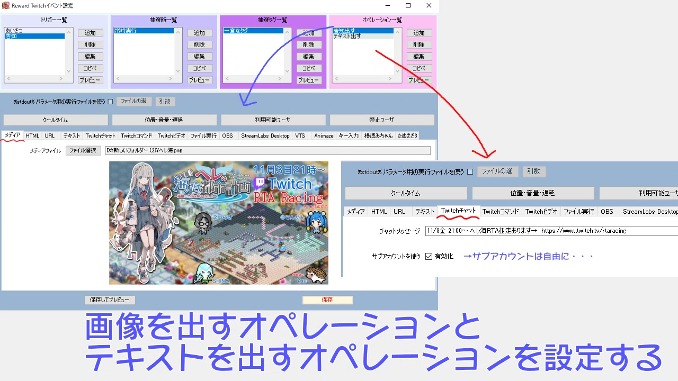
Task: Switch to URL tab in the main window
Action: (x=50, y=135)
